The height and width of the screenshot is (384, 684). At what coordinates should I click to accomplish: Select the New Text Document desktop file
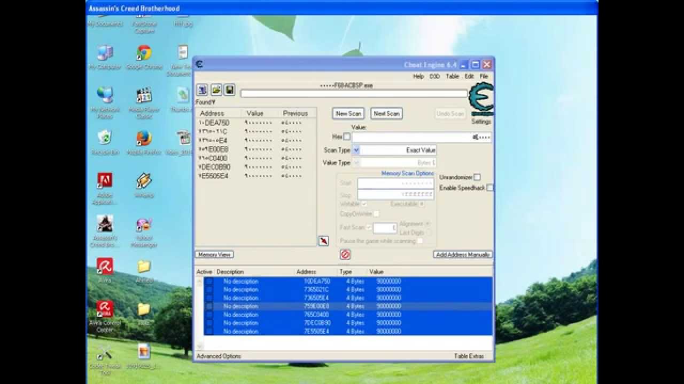[x=181, y=60]
